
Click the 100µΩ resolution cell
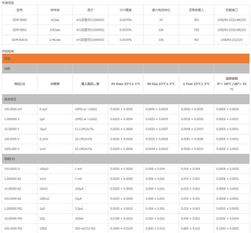(x=55, y=169)
